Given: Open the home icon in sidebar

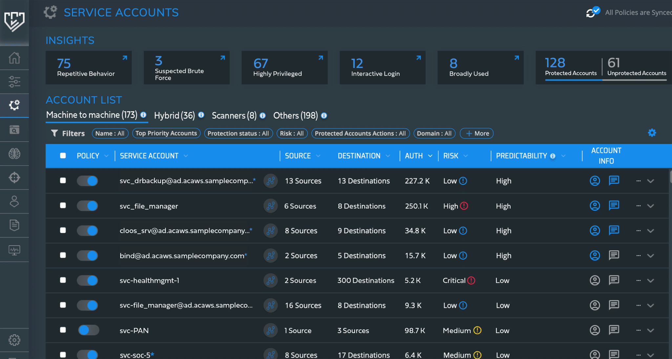Looking at the screenshot, I should 14,58.
